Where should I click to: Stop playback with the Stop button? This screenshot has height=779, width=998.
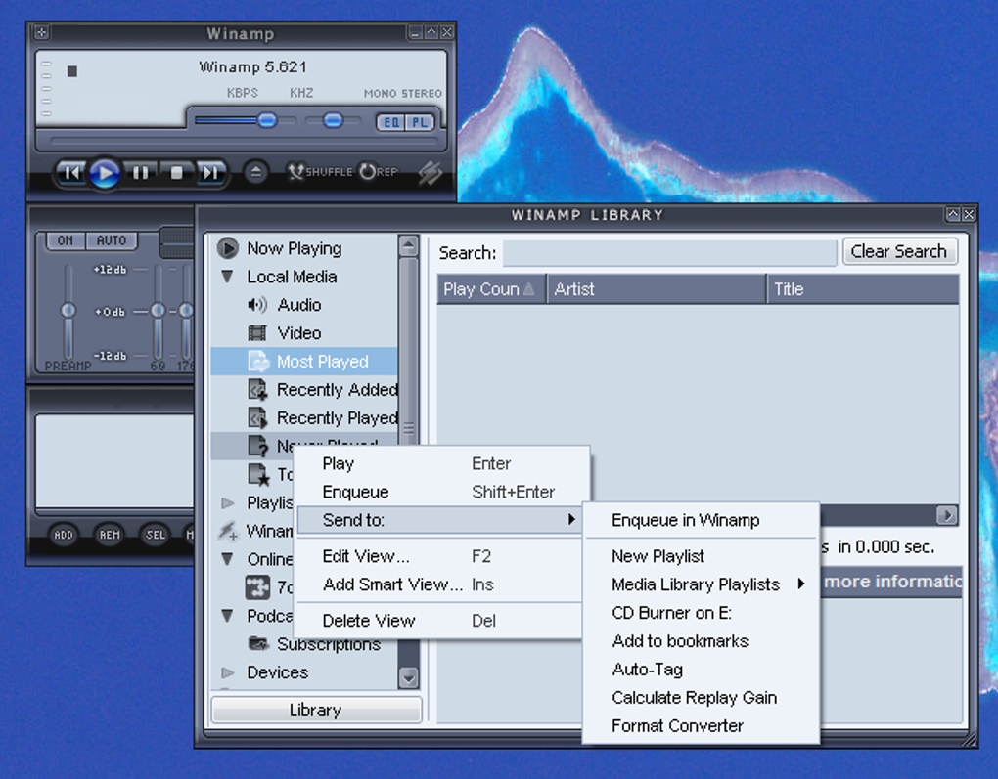coord(176,172)
